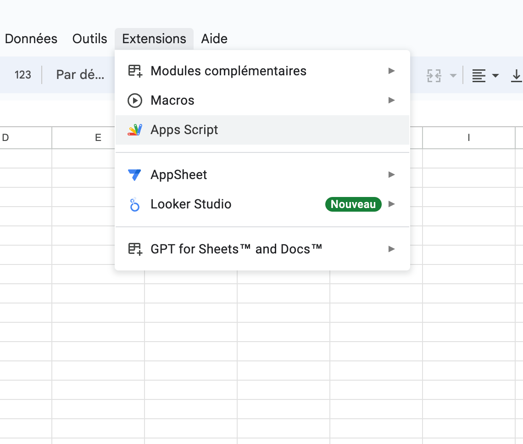Open the Données menu

[31, 39]
